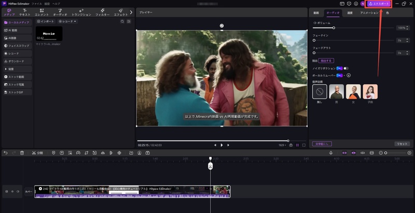
Task: Switch to the 速度 (Speed) tab
Action: pos(350,12)
